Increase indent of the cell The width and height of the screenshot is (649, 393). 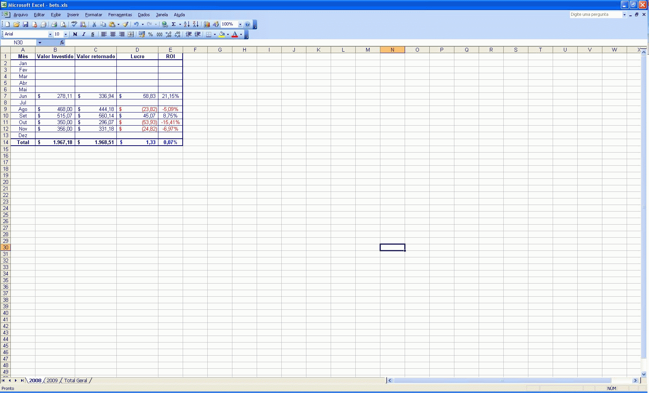pyautogui.click(x=197, y=34)
